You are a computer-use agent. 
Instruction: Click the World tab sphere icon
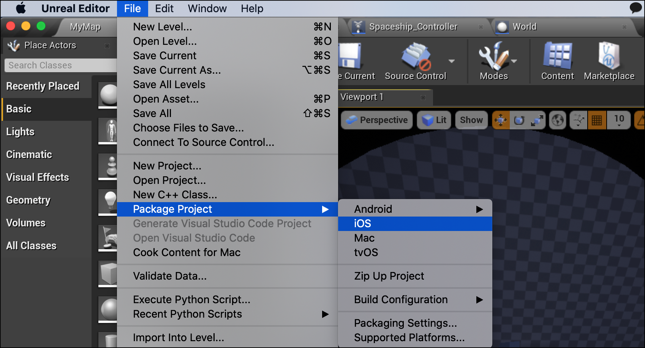click(502, 27)
